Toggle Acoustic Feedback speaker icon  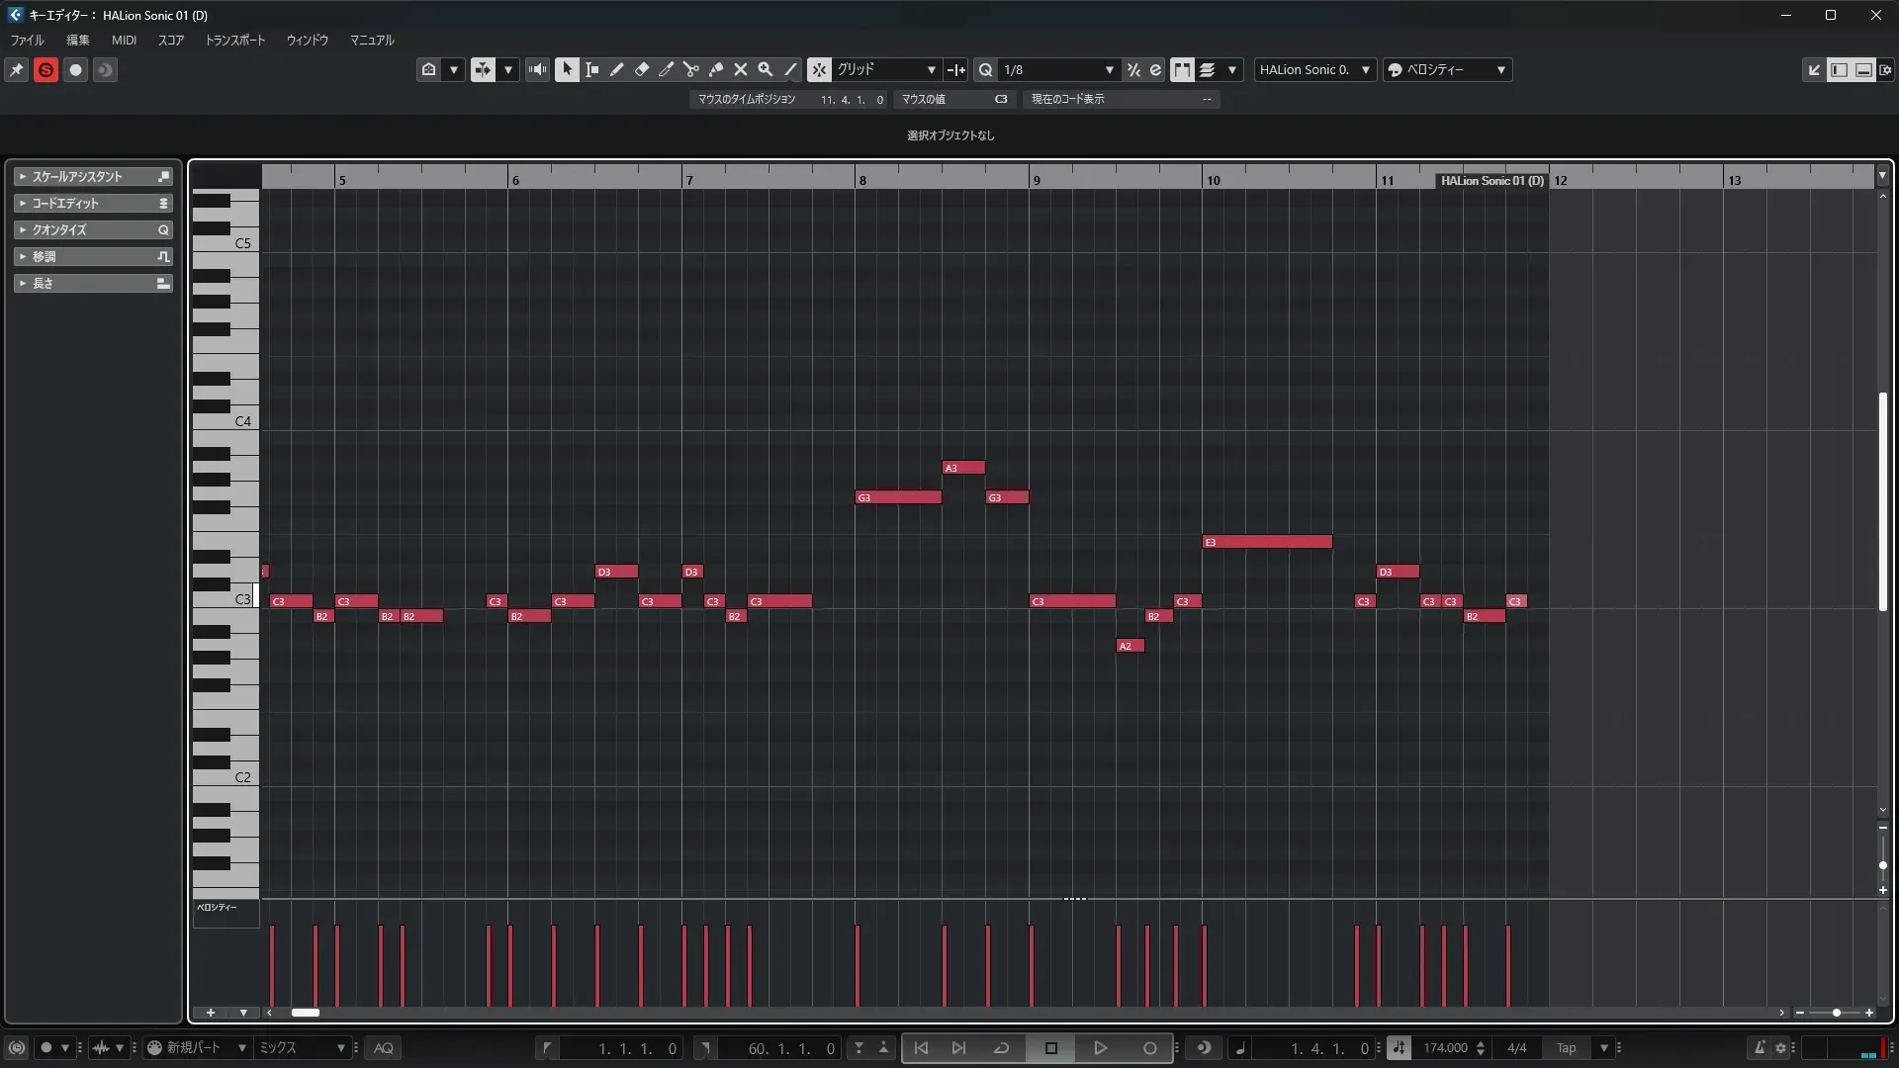(x=537, y=69)
